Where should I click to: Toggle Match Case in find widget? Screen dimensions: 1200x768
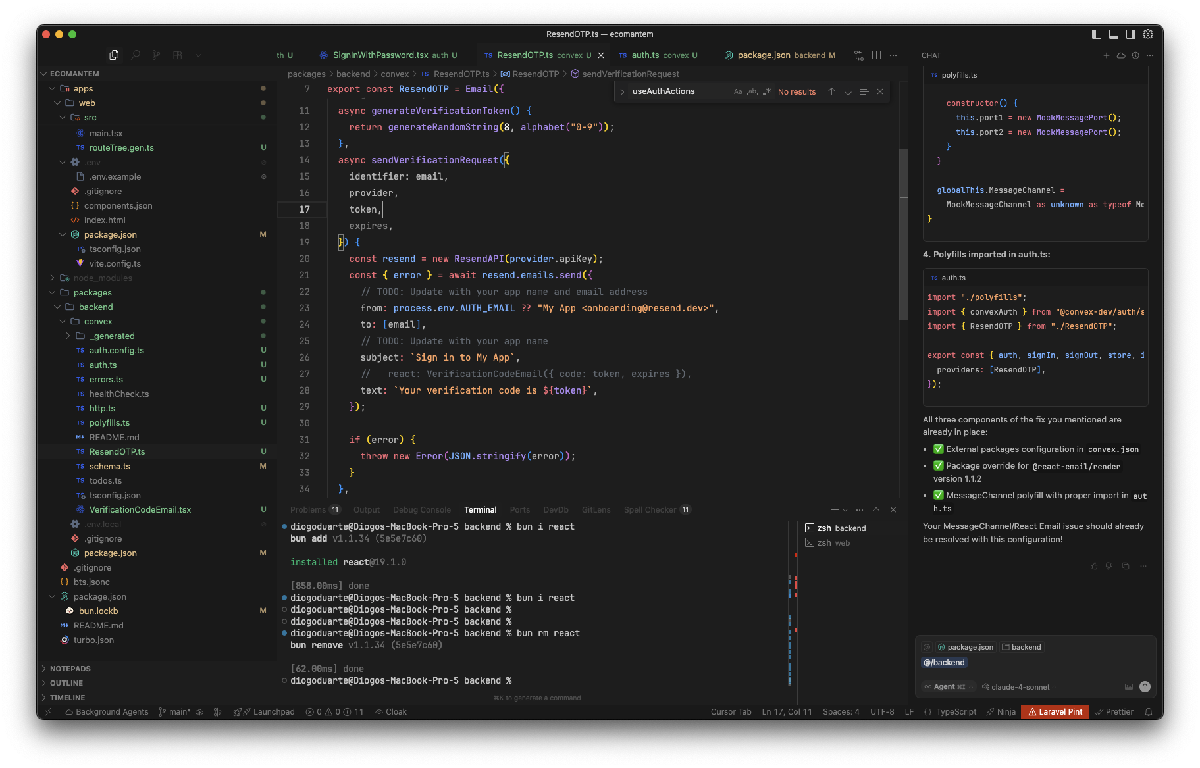[738, 91]
